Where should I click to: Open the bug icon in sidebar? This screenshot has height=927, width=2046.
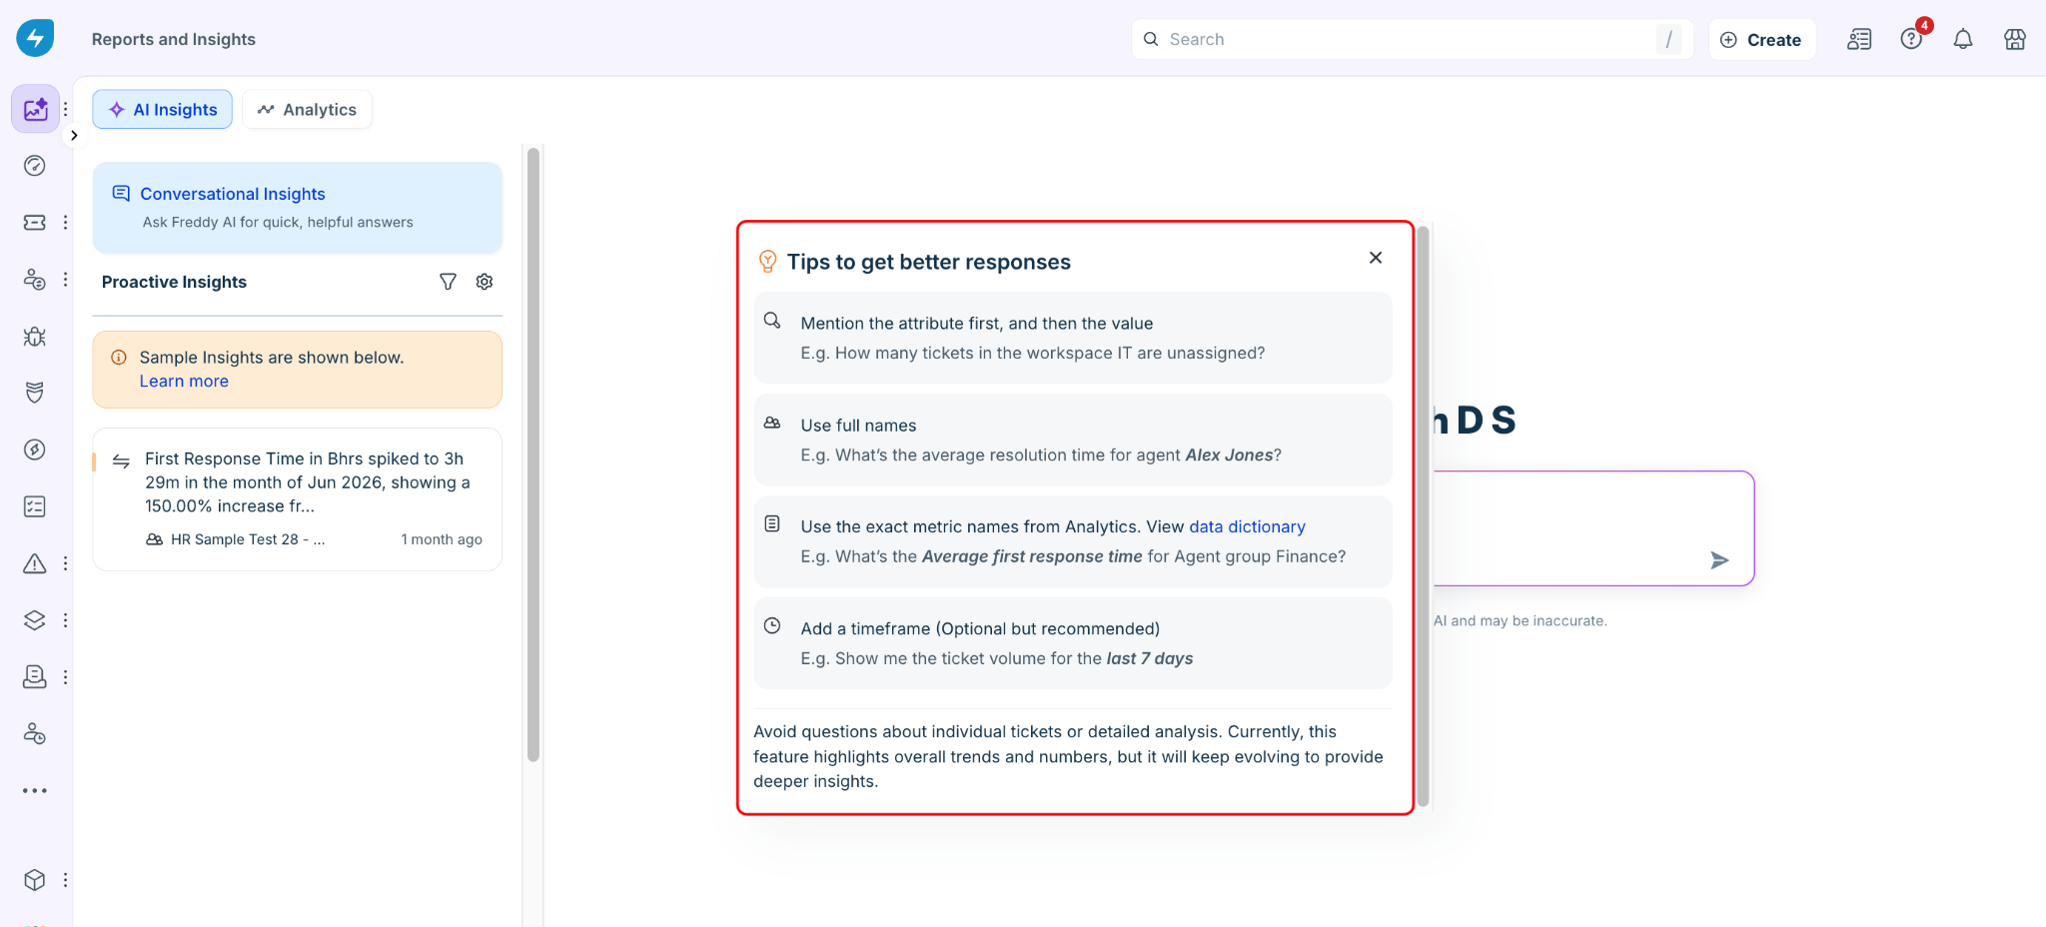[x=35, y=336]
